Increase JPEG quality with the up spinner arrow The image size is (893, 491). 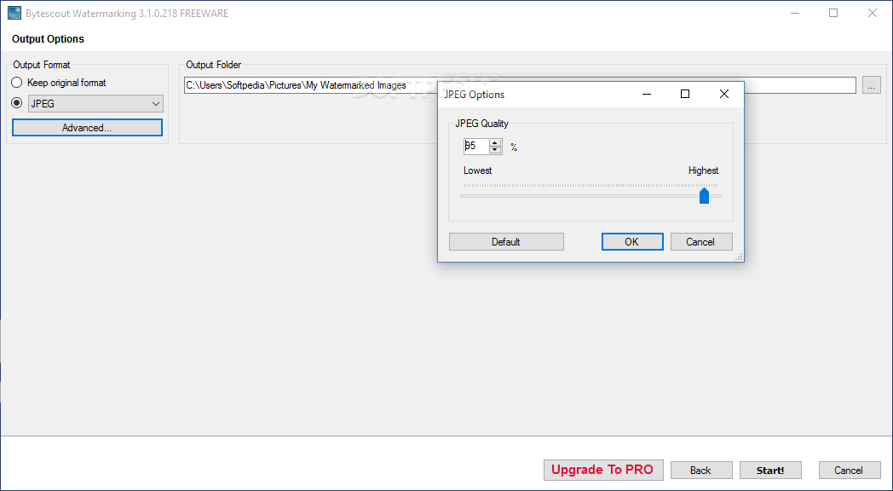[x=495, y=143]
